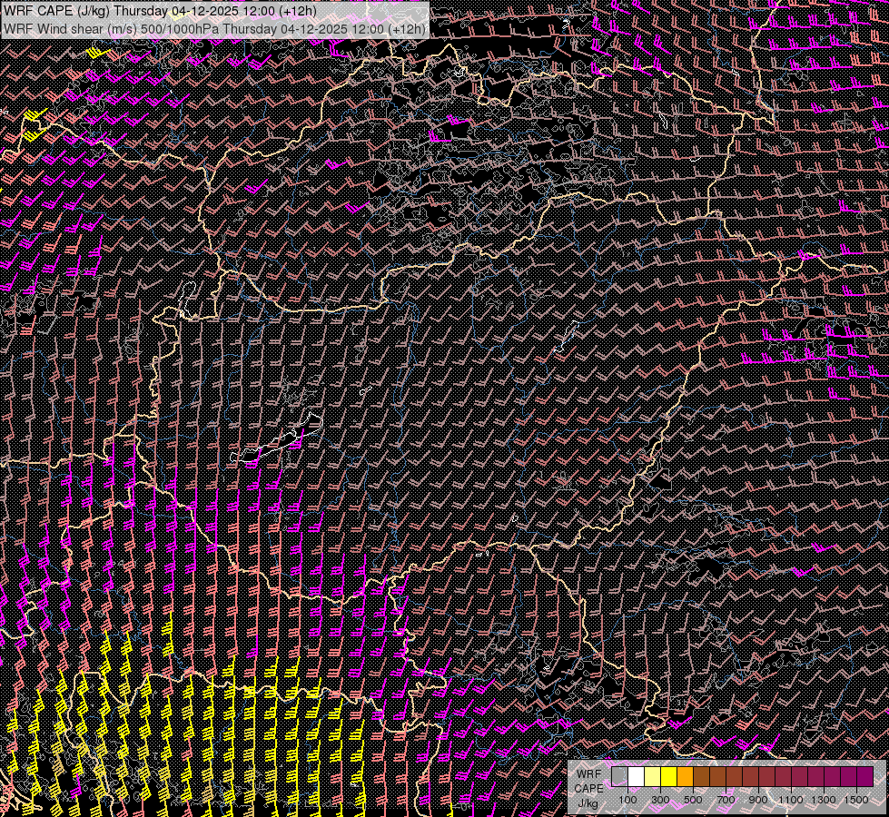Select the rightmost purple legend swatch
Screen dimensions: 889x817
click(x=864, y=776)
